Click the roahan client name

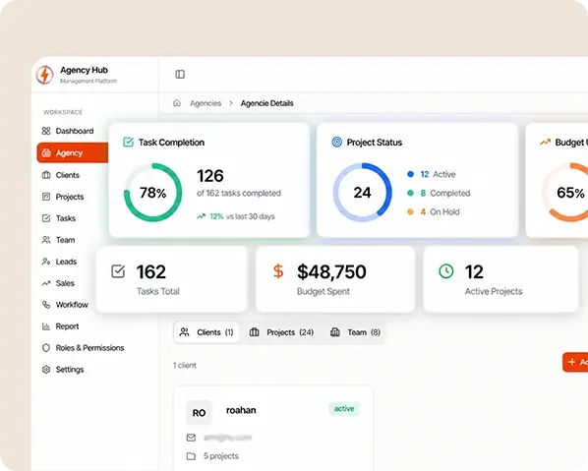click(x=241, y=410)
